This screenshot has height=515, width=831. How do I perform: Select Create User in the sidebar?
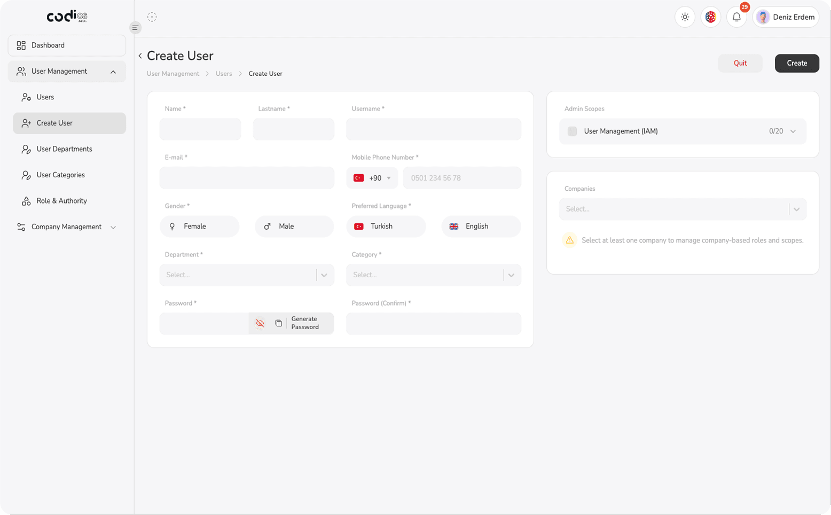pos(69,123)
